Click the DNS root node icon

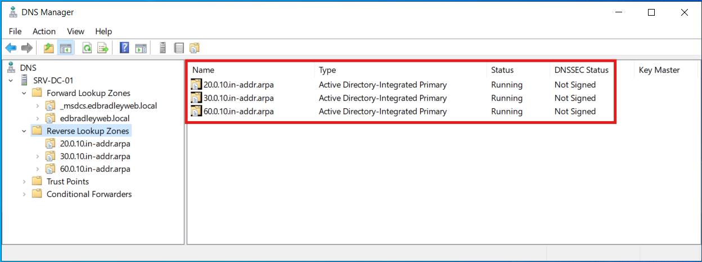point(12,67)
